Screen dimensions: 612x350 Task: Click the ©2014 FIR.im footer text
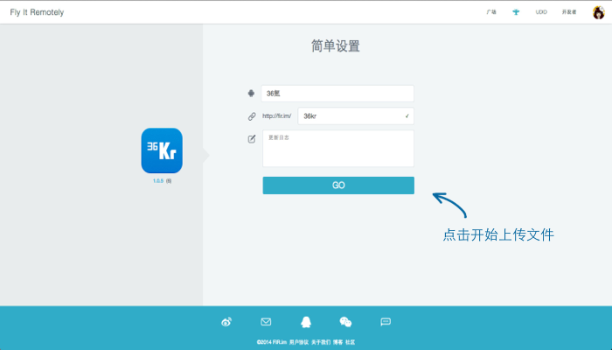pos(272,342)
